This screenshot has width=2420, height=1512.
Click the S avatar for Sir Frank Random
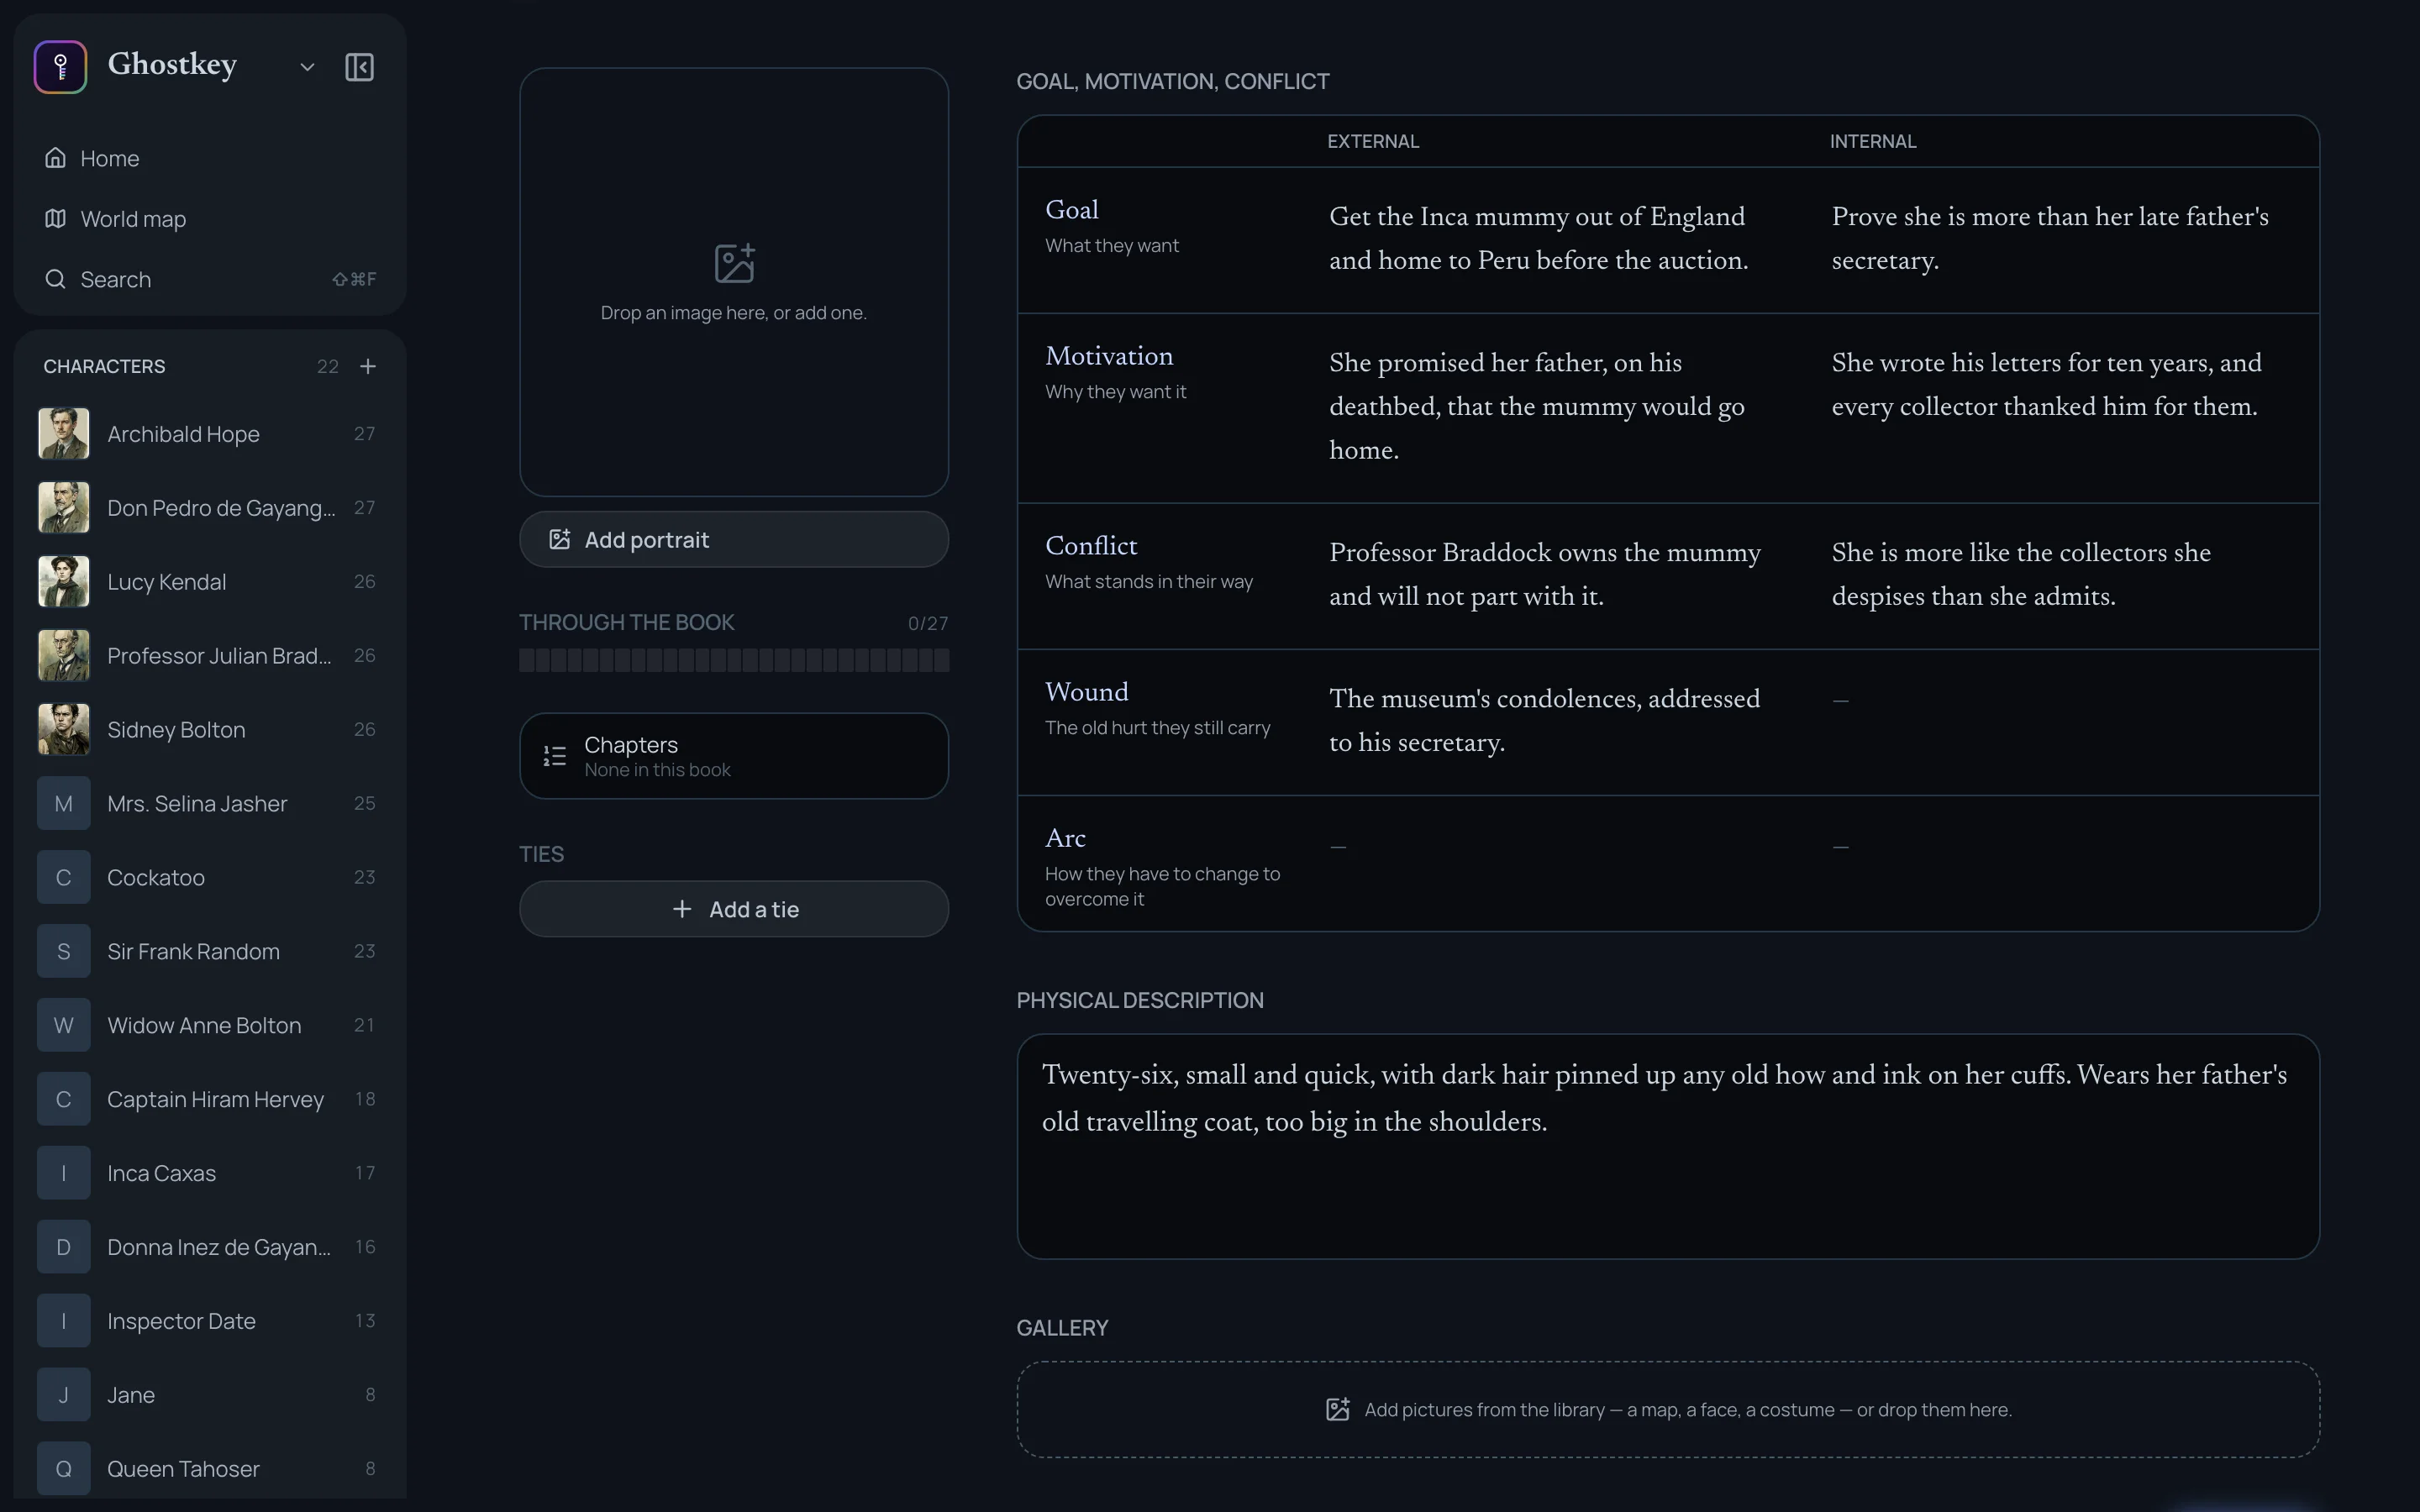[63, 951]
